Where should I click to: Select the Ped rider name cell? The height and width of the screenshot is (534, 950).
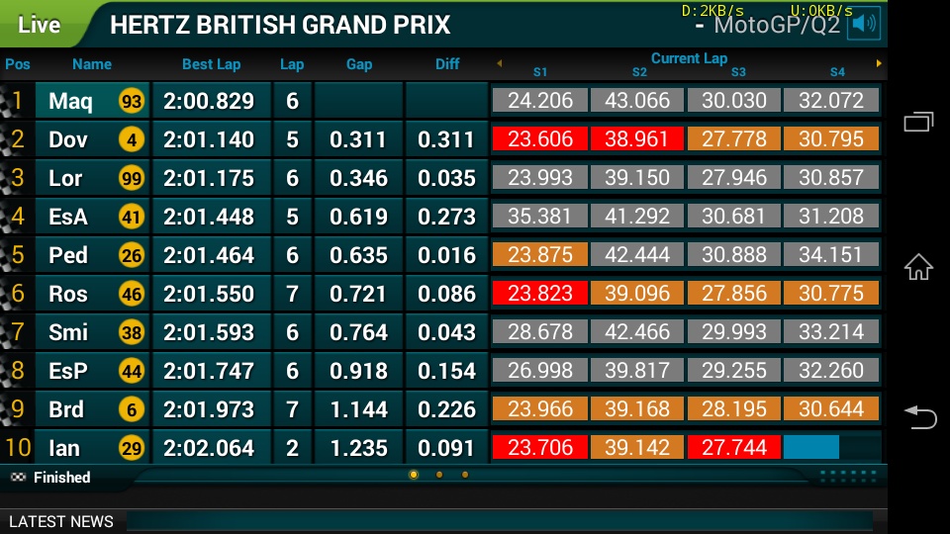69,255
